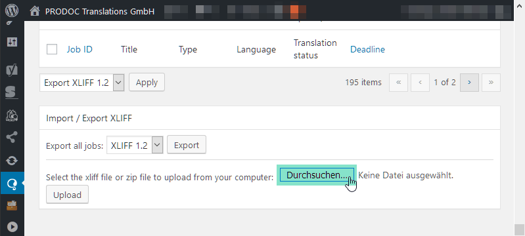This screenshot has height=236, width=525.
Task: Click the Apply button
Action: 147,83
